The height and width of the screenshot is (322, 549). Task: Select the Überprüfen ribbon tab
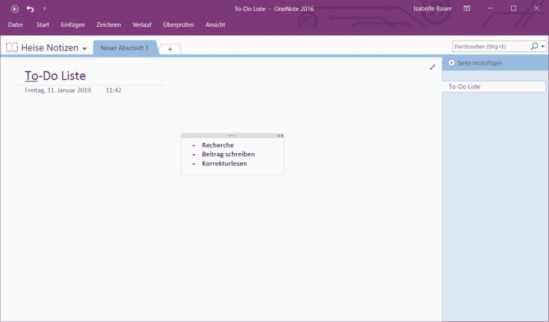(178, 25)
